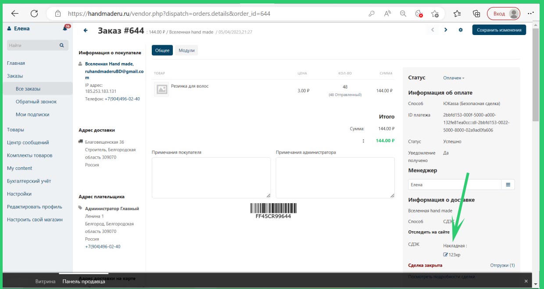Viewport: 544px width, 289px height.
Task: Edit the tracking number 123хр icon
Action: [x=446, y=254]
